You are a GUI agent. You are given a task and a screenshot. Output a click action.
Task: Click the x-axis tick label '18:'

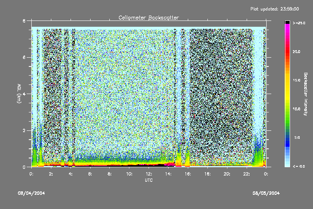click(207, 174)
